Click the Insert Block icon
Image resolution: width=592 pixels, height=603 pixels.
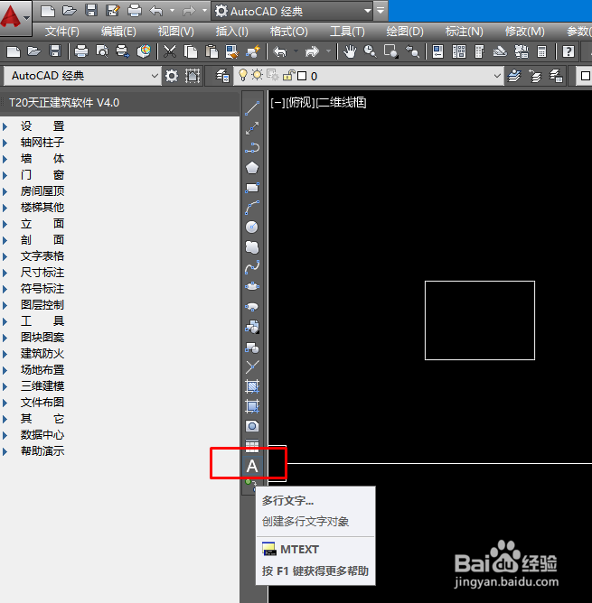252,327
